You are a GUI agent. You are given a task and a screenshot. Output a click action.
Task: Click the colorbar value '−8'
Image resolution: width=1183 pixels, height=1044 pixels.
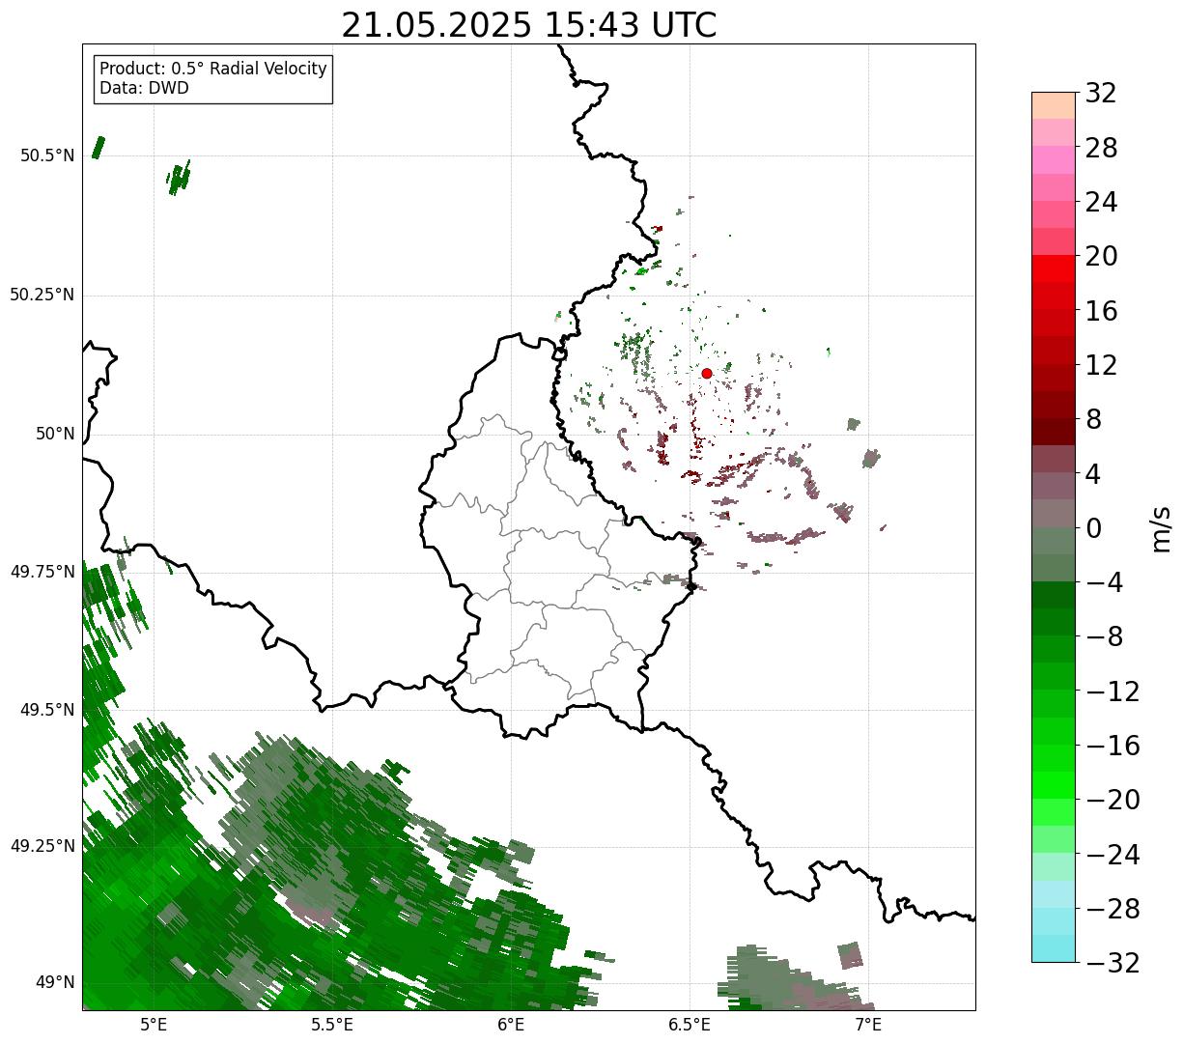pos(1105,636)
